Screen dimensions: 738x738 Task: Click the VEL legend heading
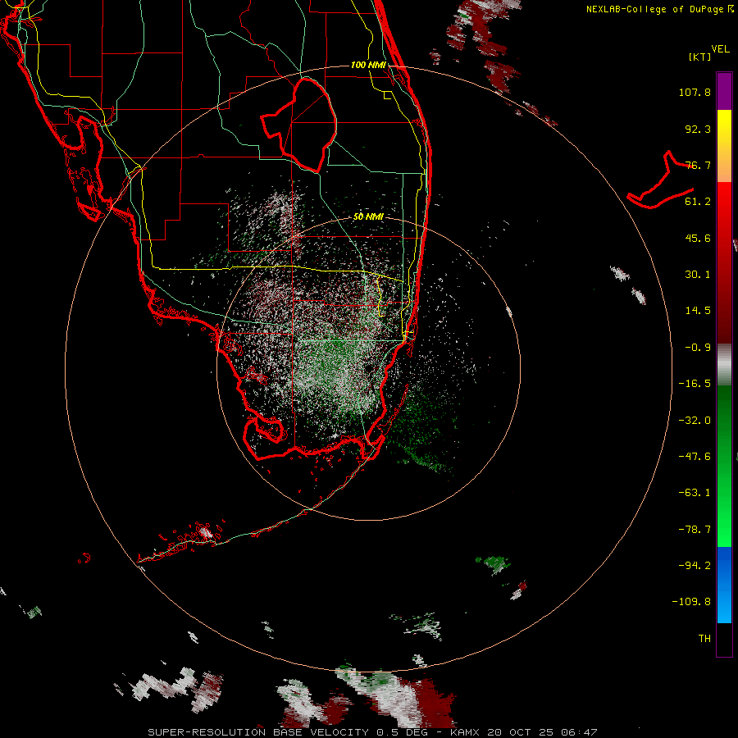pyautogui.click(x=720, y=49)
